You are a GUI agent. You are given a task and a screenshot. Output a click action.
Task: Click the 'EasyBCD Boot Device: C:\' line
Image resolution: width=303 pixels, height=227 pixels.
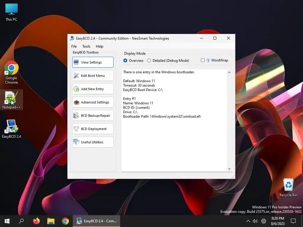(143, 90)
